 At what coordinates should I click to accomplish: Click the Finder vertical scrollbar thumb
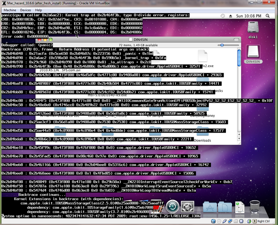coord(239,58)
